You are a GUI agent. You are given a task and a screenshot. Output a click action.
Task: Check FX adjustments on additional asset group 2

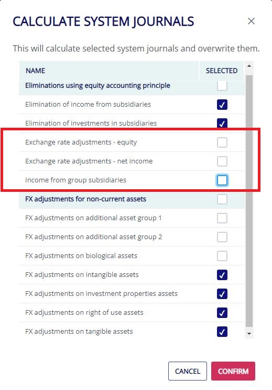pos(222,237)
